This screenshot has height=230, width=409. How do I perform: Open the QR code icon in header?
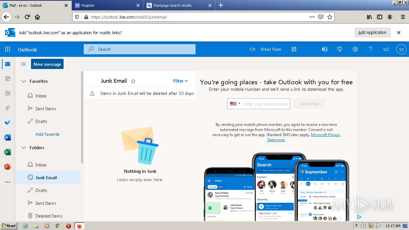click(x=294, y=49)
